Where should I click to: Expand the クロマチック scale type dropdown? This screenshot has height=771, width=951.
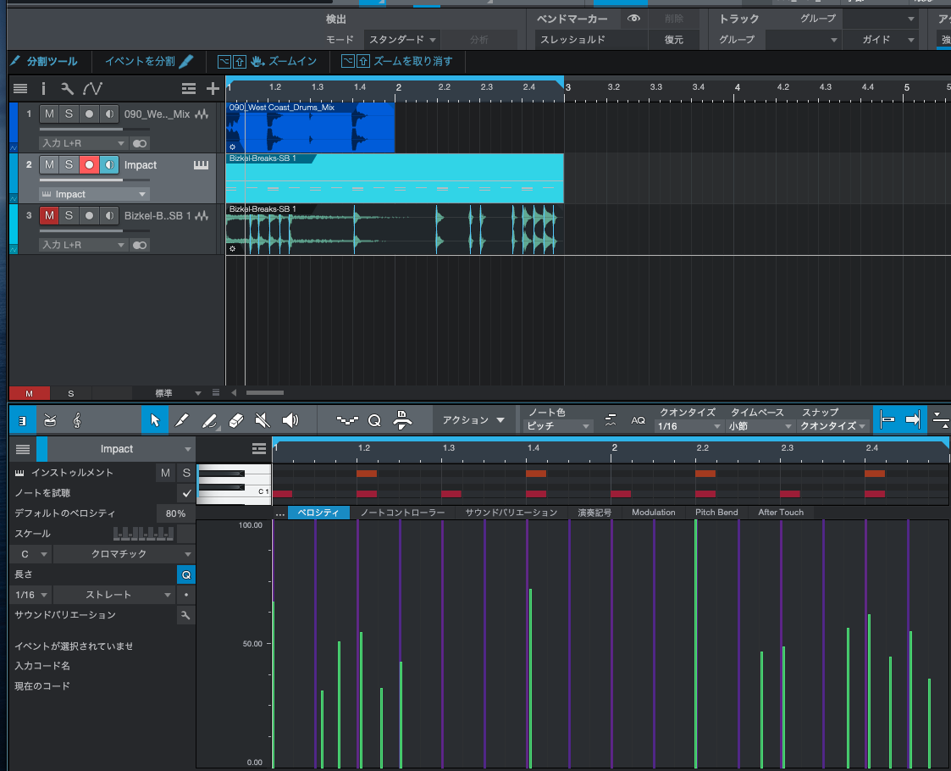point(124,554)
